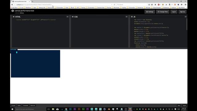Click the Change View button

point(163,12)
